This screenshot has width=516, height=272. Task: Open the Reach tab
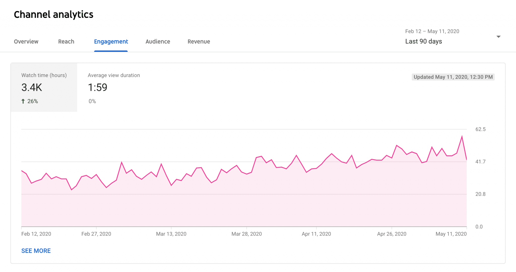(66, 41)
